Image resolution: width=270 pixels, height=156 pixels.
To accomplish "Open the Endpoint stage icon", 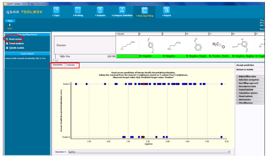I will point(100,10).
